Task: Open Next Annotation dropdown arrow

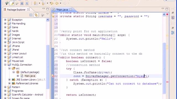Action: 39,3
